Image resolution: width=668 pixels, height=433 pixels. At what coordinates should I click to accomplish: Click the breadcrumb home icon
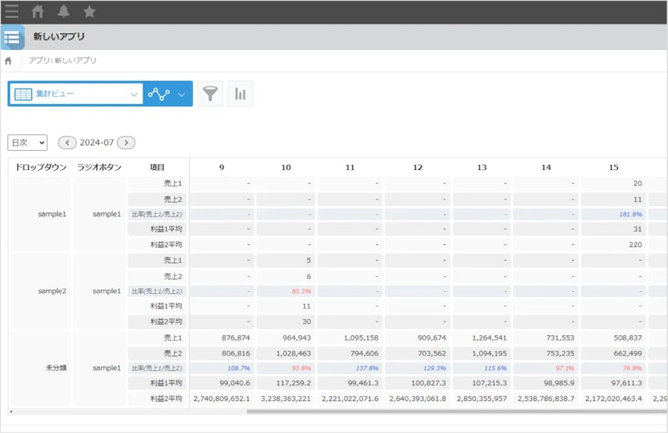(x=8, y=61)
